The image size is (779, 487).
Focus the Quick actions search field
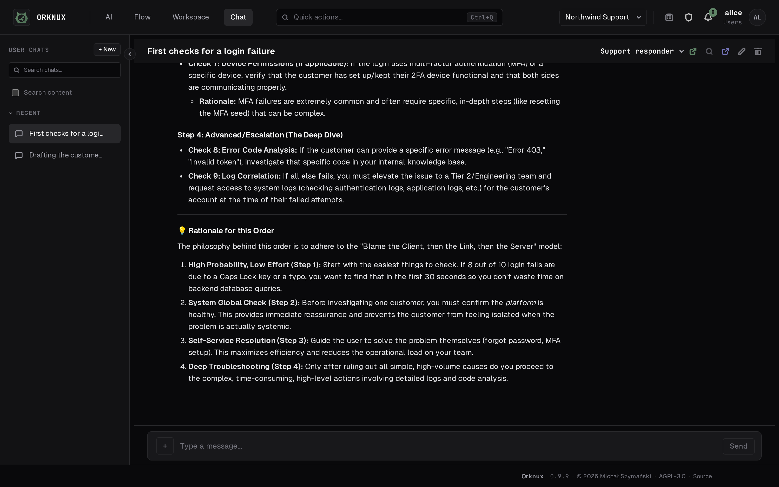(389, 17)
